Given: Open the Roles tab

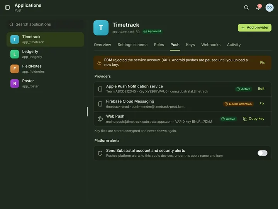Looking at the screenshot, I should pyautogui.click(x=159, y=45).
